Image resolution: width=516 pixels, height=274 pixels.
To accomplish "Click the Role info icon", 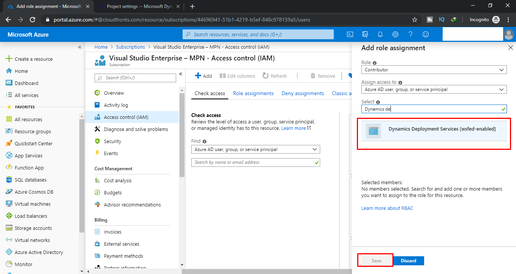I will pyautogui.click(x=375, y=63).
